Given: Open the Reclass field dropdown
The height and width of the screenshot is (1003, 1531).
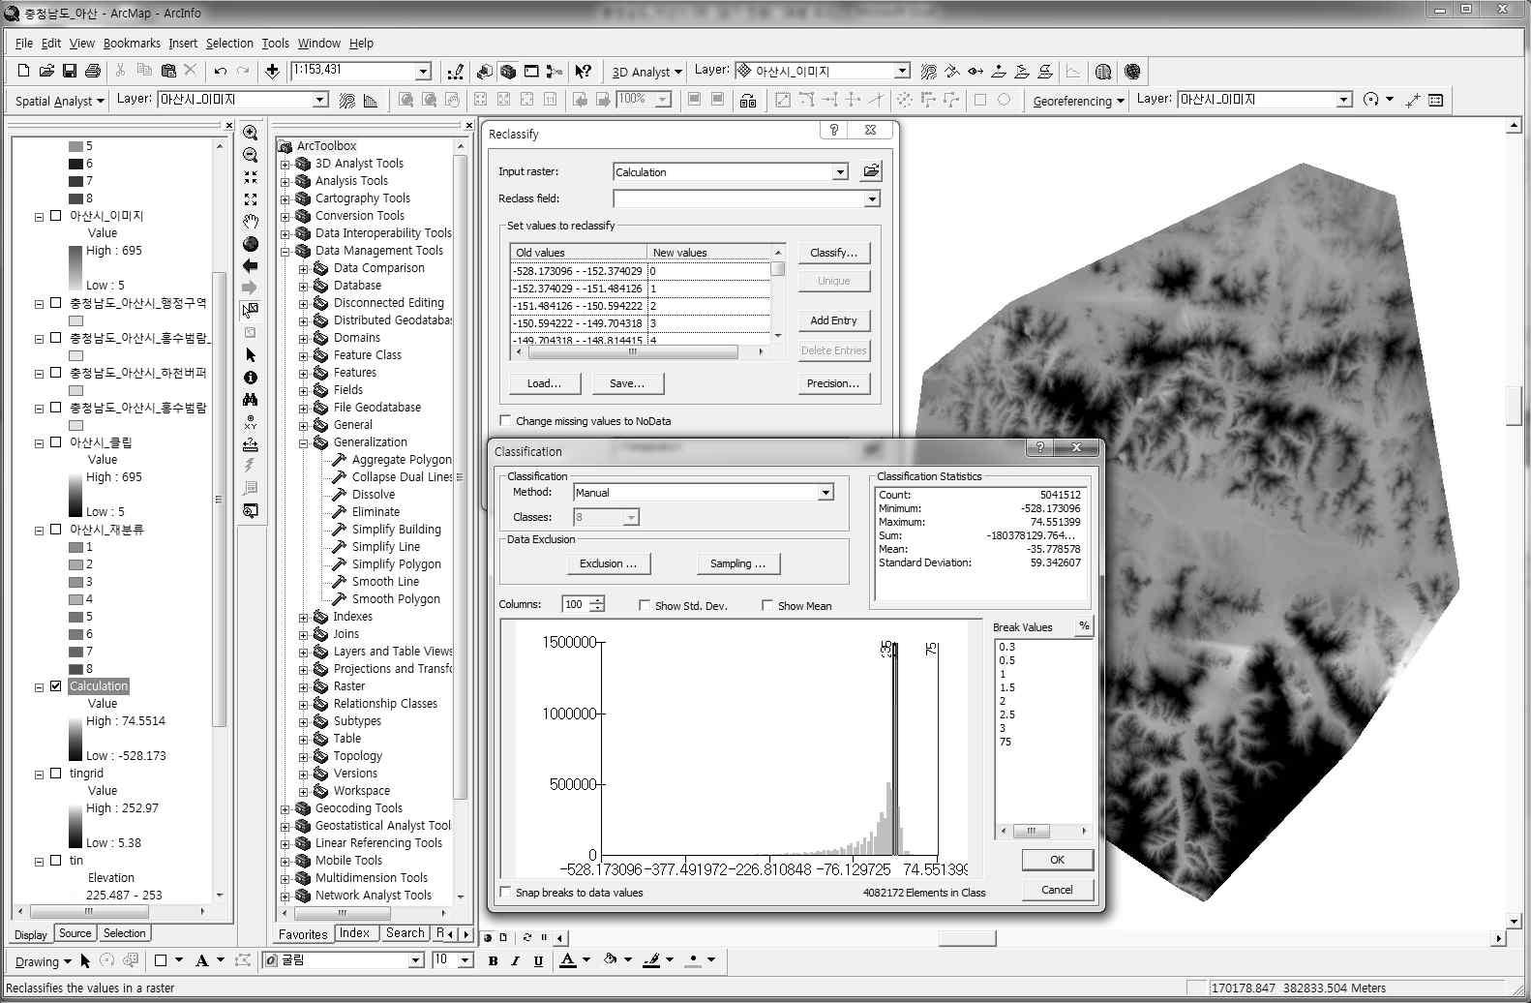Looking at the screenshot, I should point(872,198).
